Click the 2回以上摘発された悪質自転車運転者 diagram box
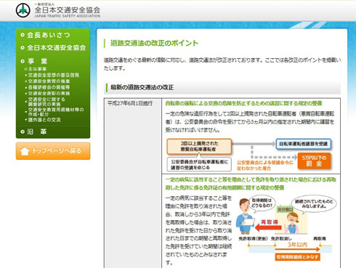Screen dimensions: 356x268 [199, 146]
